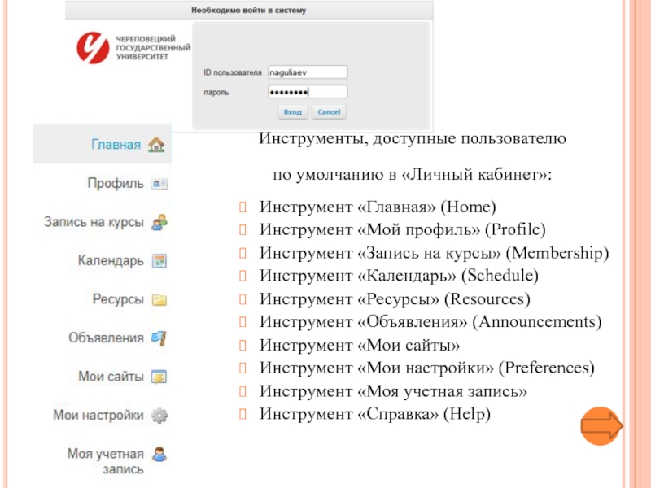
Task: Open the Главная menu item
Action: [103, 144]
